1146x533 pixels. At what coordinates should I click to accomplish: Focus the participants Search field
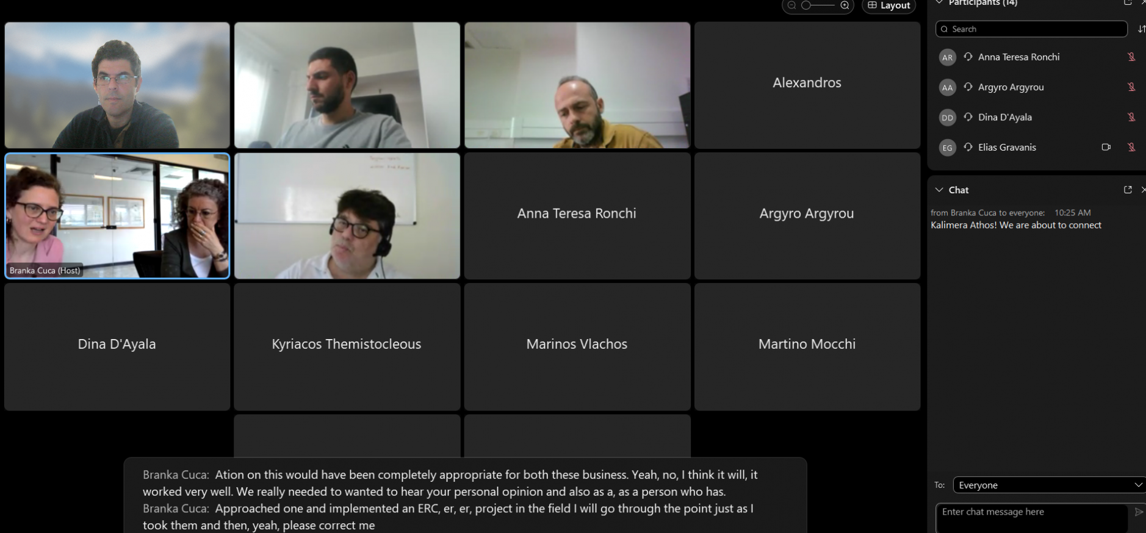click(1031, 29)
